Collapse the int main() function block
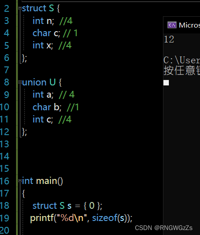Image resolution: width=200 pixels, height=235 pixels. point(20,181)
